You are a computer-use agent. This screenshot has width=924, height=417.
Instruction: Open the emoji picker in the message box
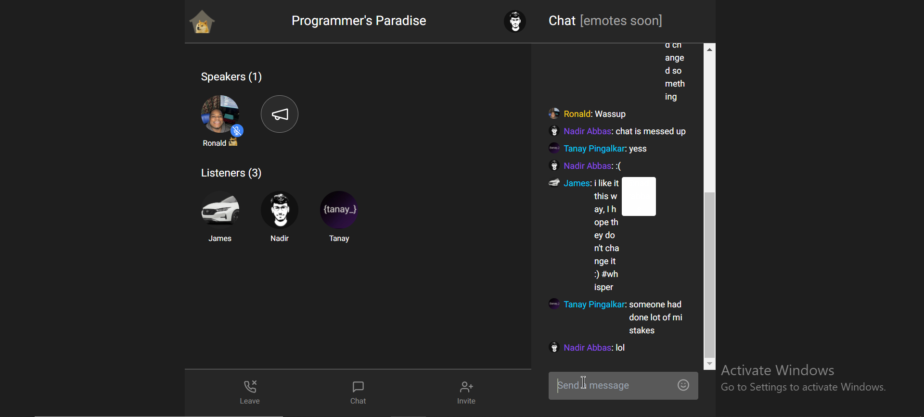(x=683, y=385)
